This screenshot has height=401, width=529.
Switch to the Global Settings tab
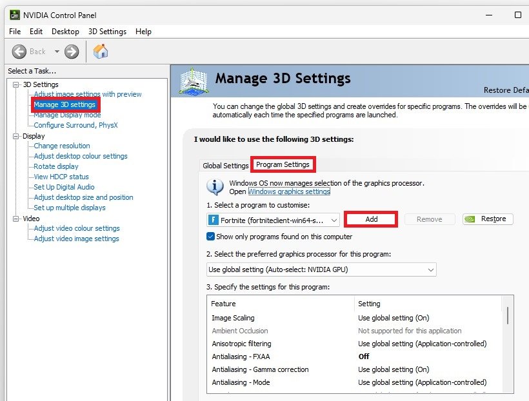pyautogui.click(x=225, y=166)
